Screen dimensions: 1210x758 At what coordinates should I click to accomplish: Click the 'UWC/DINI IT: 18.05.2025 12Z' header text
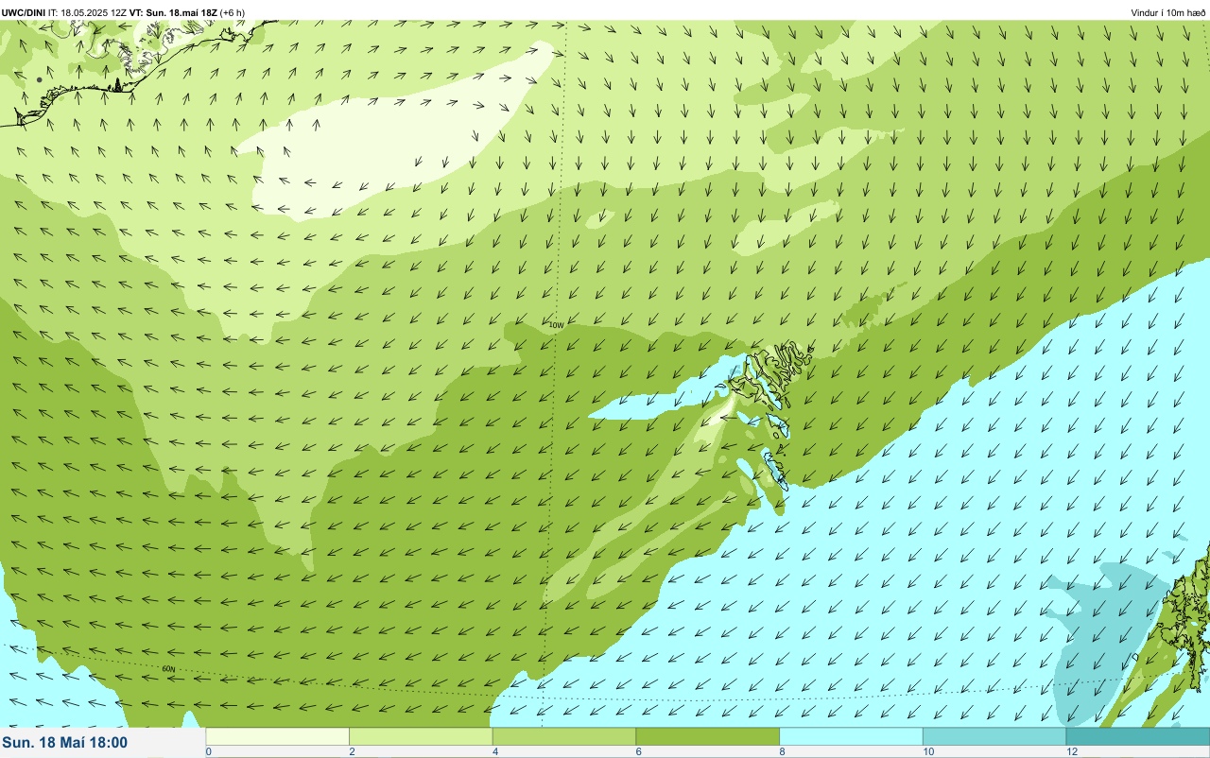(x=65, y=12)
